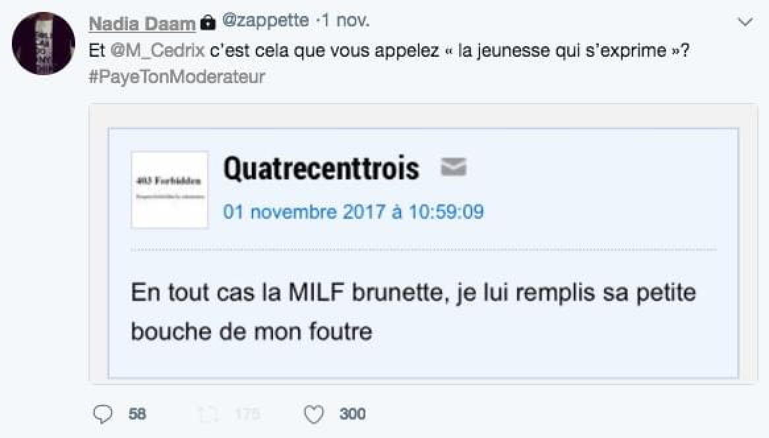Viewport: 769px width, 438px height.
Task: Click the like count of 300
Action: [x=352, y=414]
